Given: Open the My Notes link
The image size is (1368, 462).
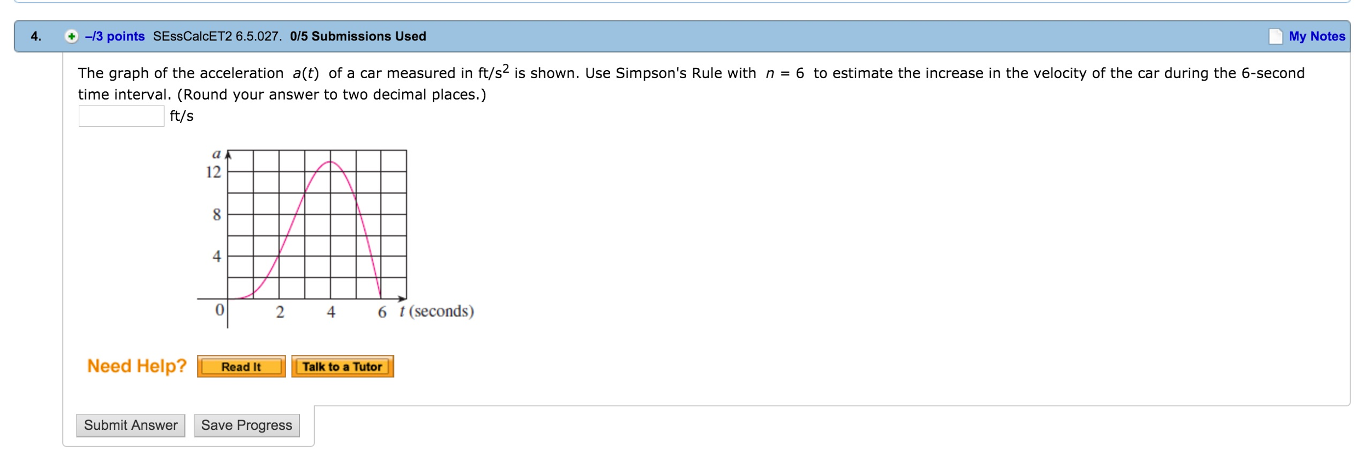Looking at the screenshot, I should (x=1316, y=37).
